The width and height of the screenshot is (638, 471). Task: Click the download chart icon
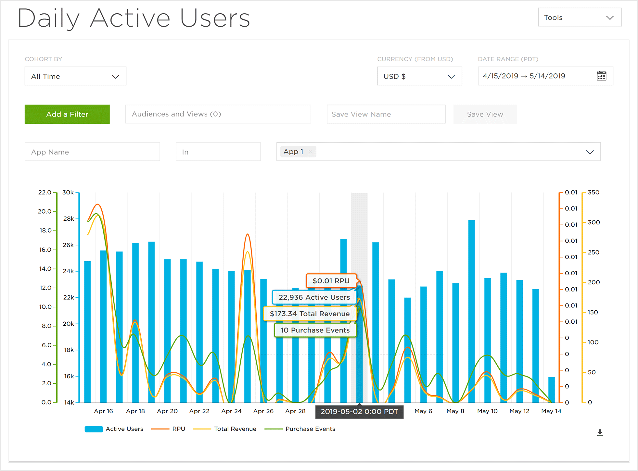click(600, 433)
